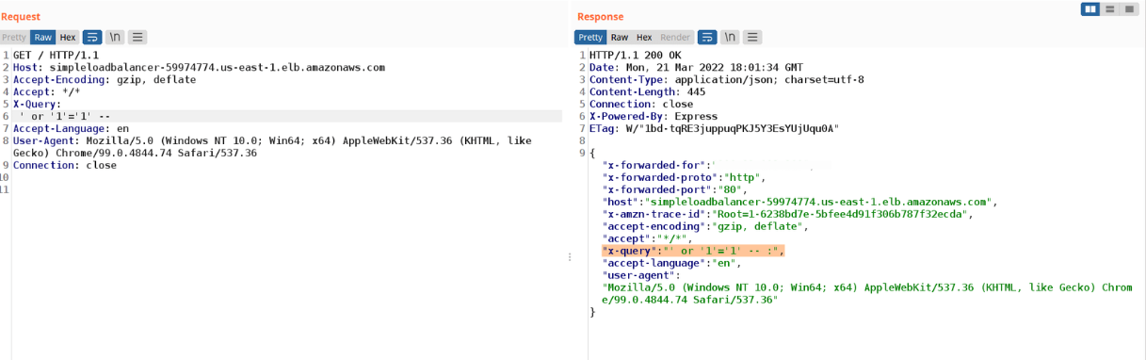
Task: Select Hex tab in Request panel
Action: point(68,38)
